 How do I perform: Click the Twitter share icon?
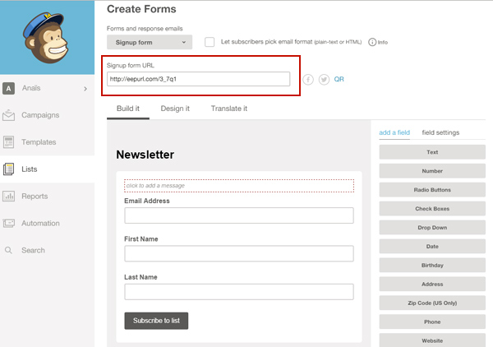(x=324, y=80)
